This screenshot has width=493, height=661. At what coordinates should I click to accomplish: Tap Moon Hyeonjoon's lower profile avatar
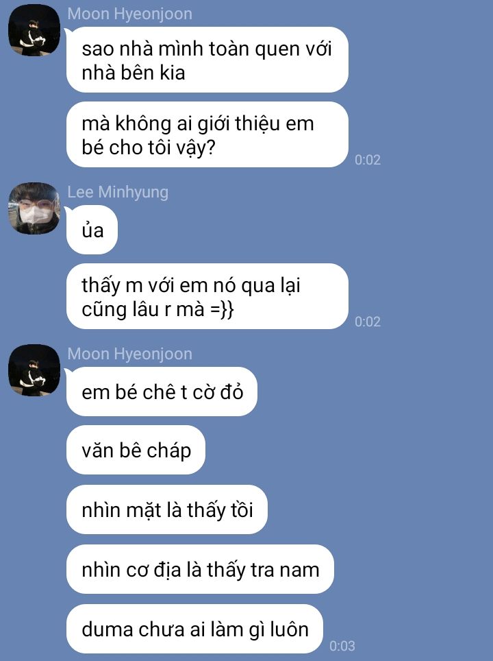tap(34, 370)
